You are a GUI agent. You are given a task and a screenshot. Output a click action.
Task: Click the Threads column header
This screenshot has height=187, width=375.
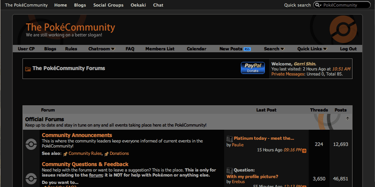pos(319,110)
